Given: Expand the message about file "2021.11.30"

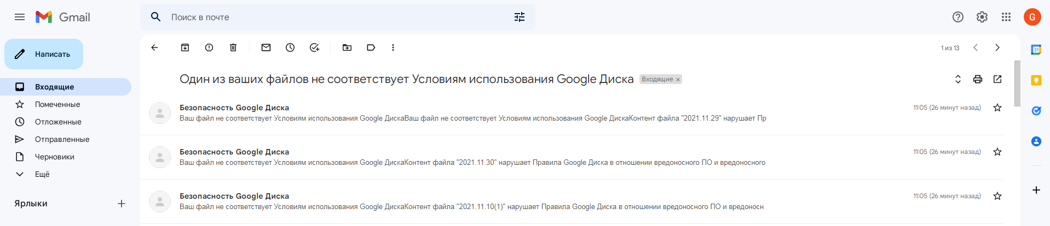Looking at the screenshot, I should pos(572,157).
